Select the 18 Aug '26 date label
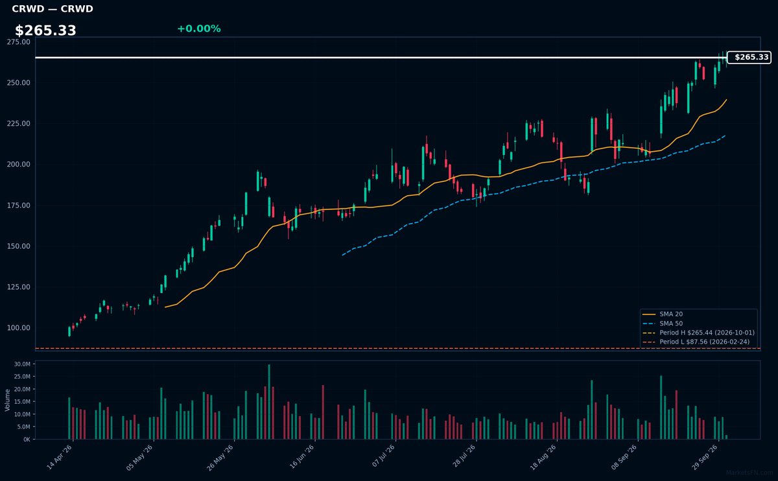The image size is (778, 481). tap(543, 457)
